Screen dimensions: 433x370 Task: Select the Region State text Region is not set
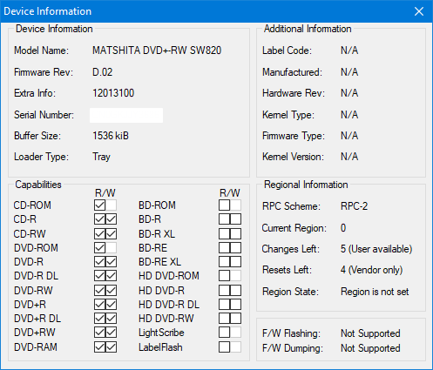click(x=375, y=292)
